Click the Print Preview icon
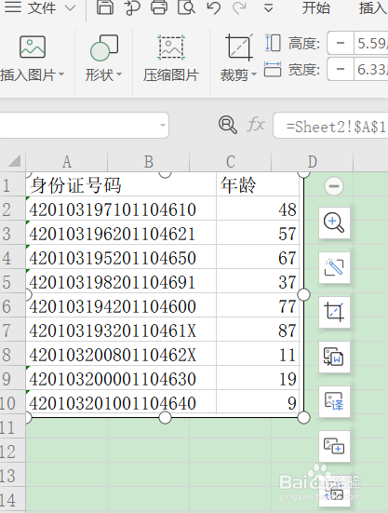This screenshot has height=513, width=388. coord(186,7)
